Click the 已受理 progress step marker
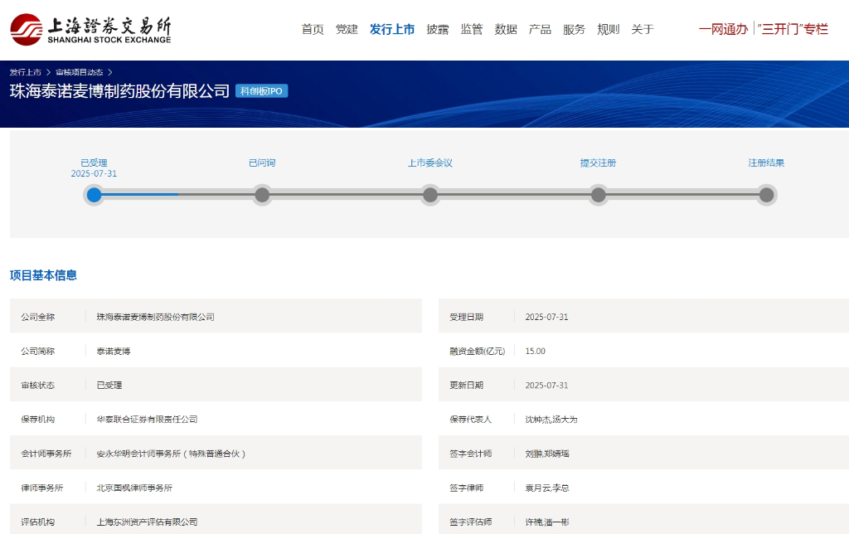The height and width of the screenshot is (534, 849). (x=95, y=195)
